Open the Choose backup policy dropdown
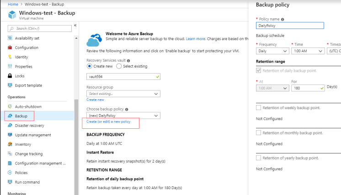This screenshot has width=341, height=195. point(123,116)
